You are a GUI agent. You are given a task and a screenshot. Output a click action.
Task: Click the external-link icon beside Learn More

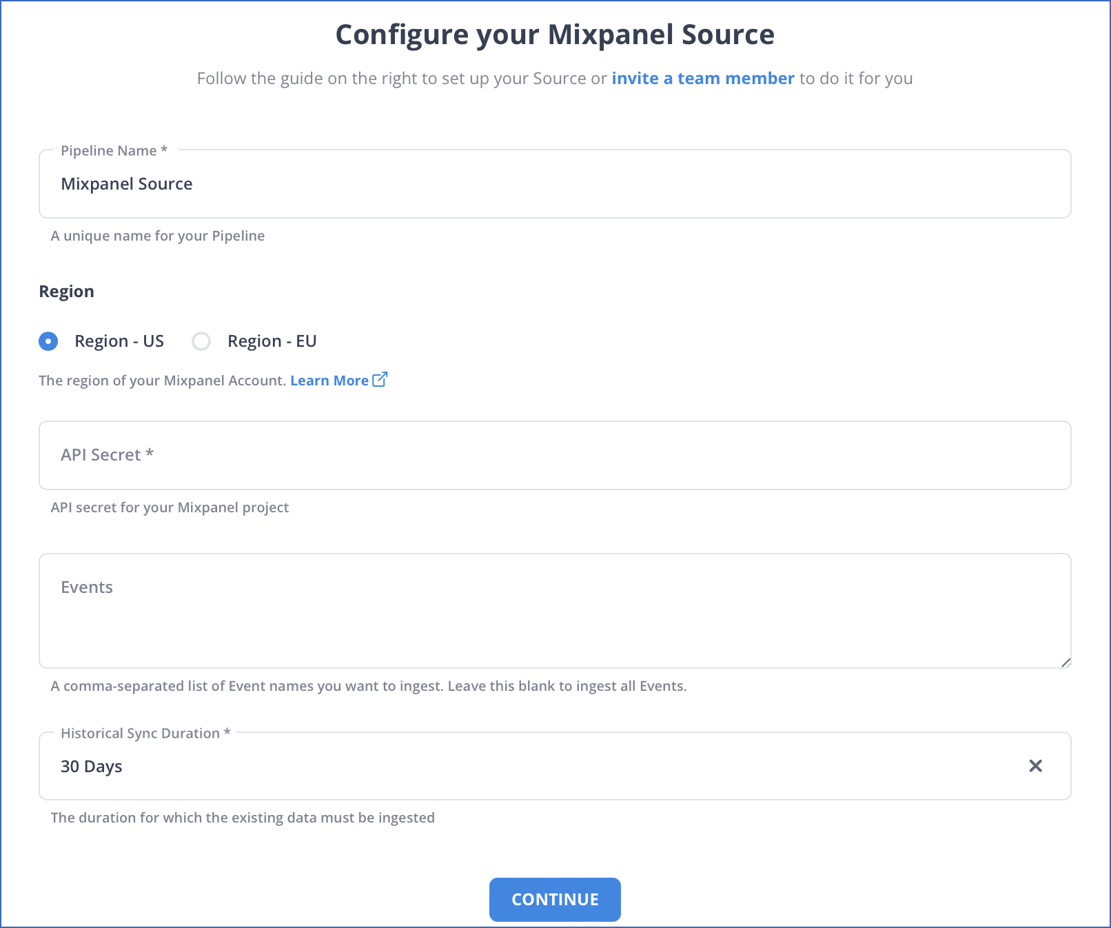tap(380, 379)
